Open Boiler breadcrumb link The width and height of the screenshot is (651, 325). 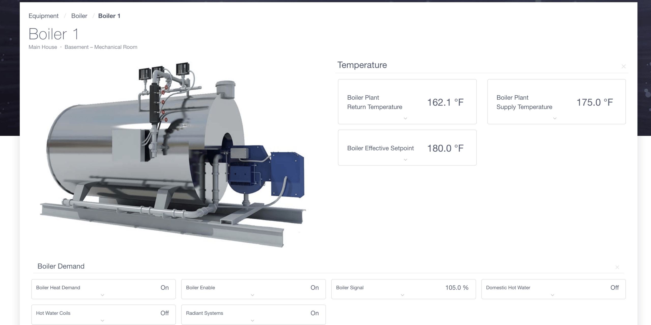point(79,16)
